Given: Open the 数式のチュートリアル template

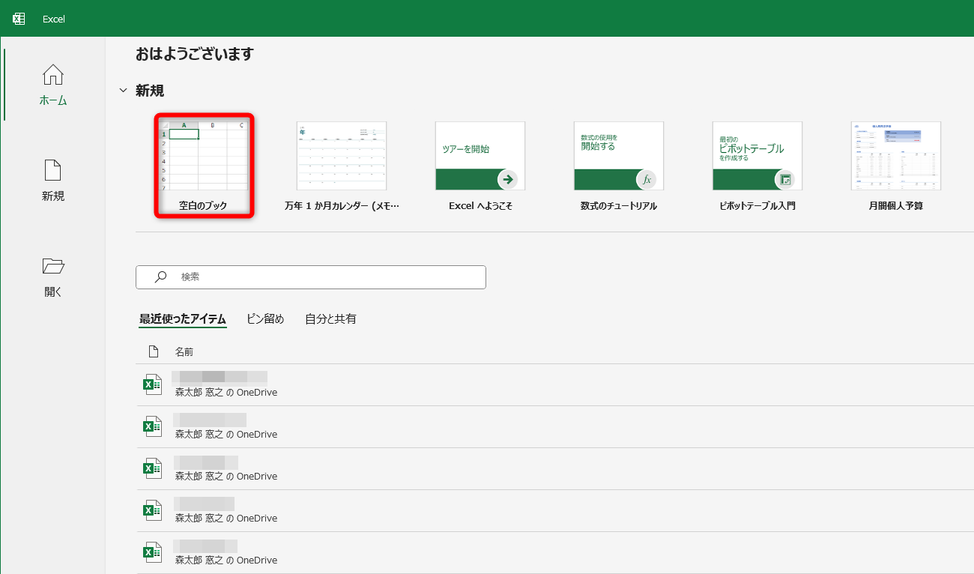Looking at the screenshot, I should pyautogui.click(x=619, y=156).
